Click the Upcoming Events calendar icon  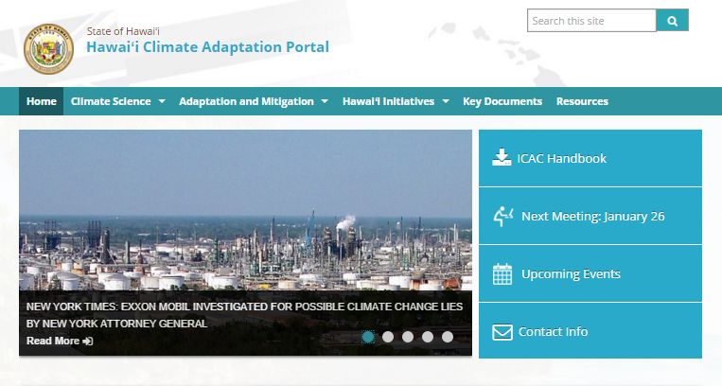(502, 274)
